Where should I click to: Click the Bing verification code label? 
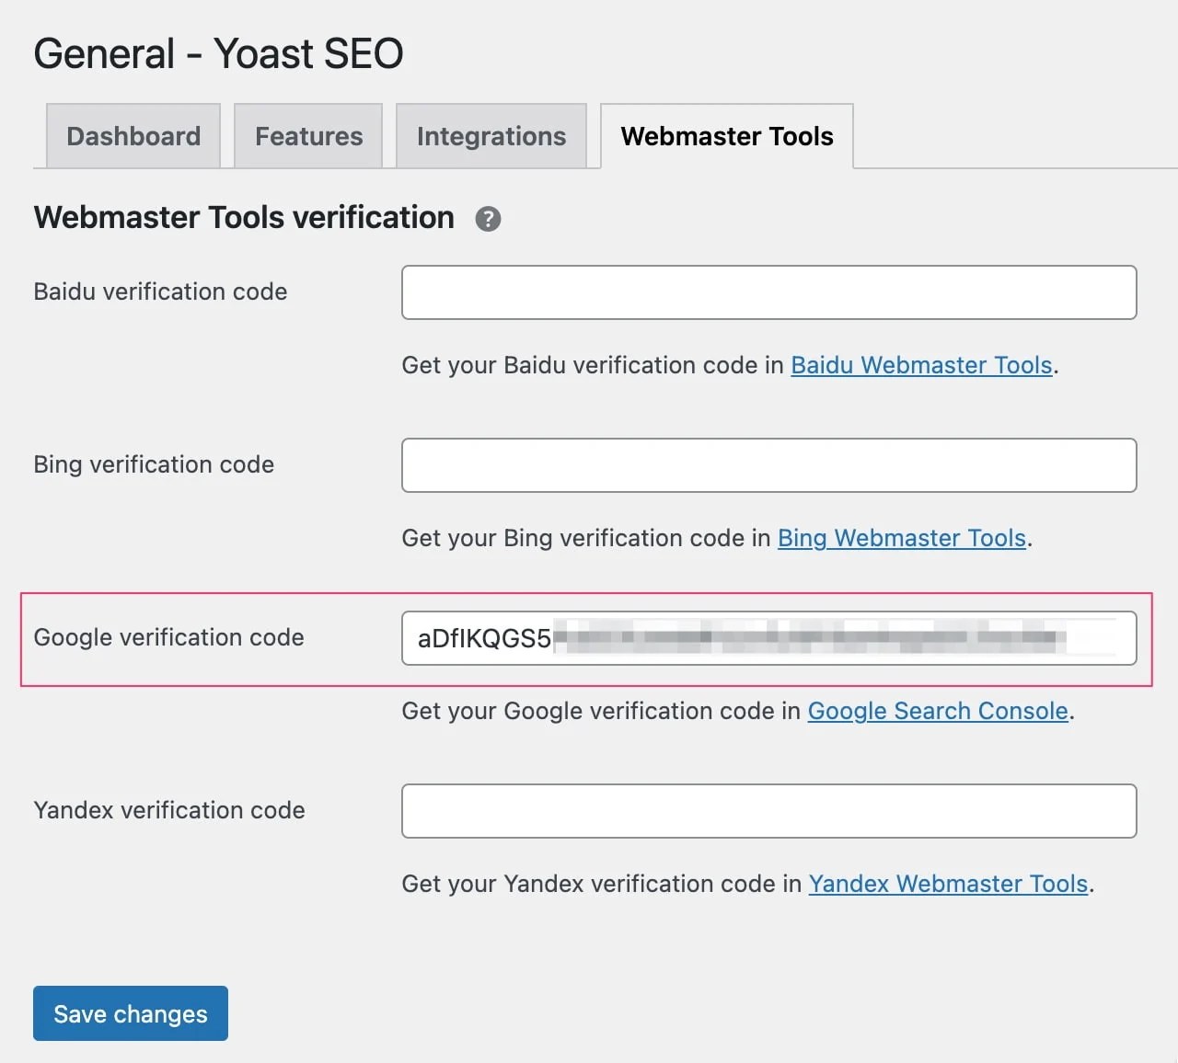coord(154,464)
